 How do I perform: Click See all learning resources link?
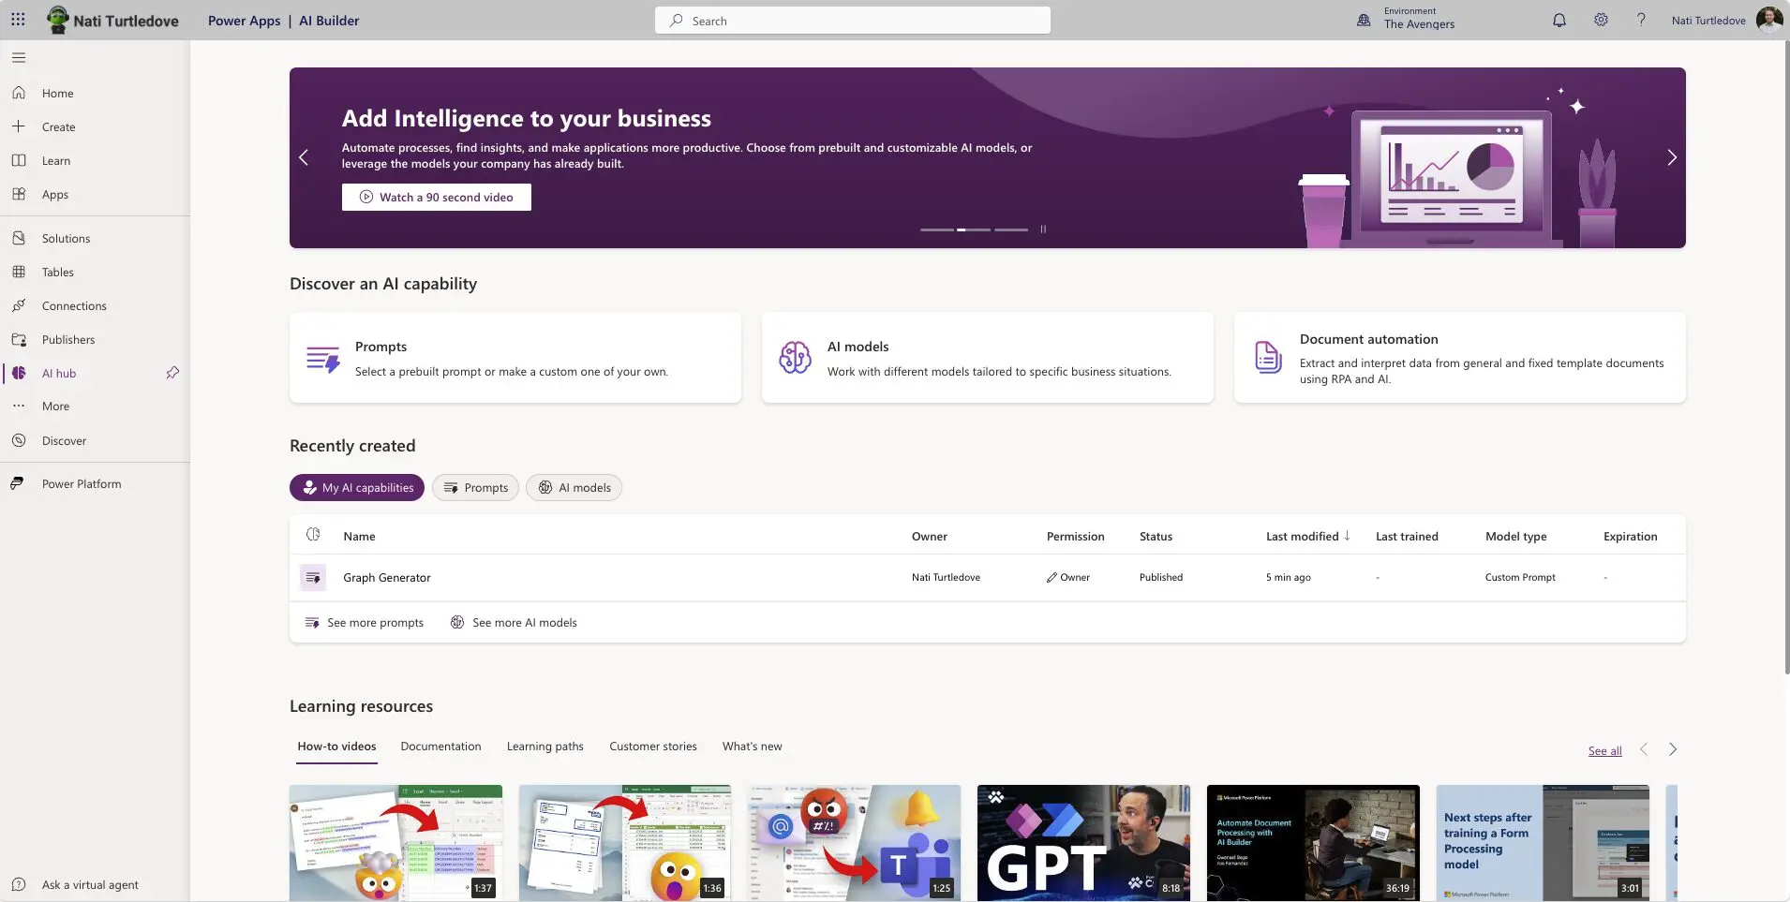click(1604, 751)
